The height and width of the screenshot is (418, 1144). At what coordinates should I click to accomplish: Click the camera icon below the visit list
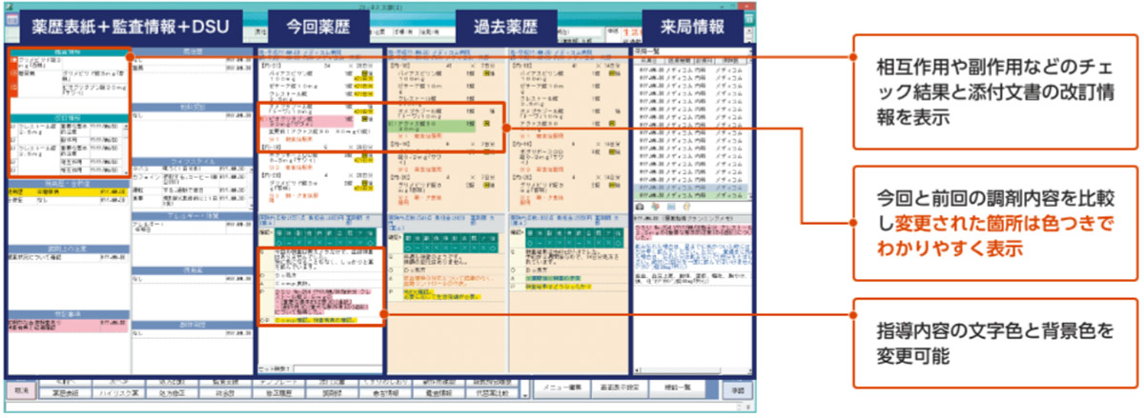tap(642, 206)
